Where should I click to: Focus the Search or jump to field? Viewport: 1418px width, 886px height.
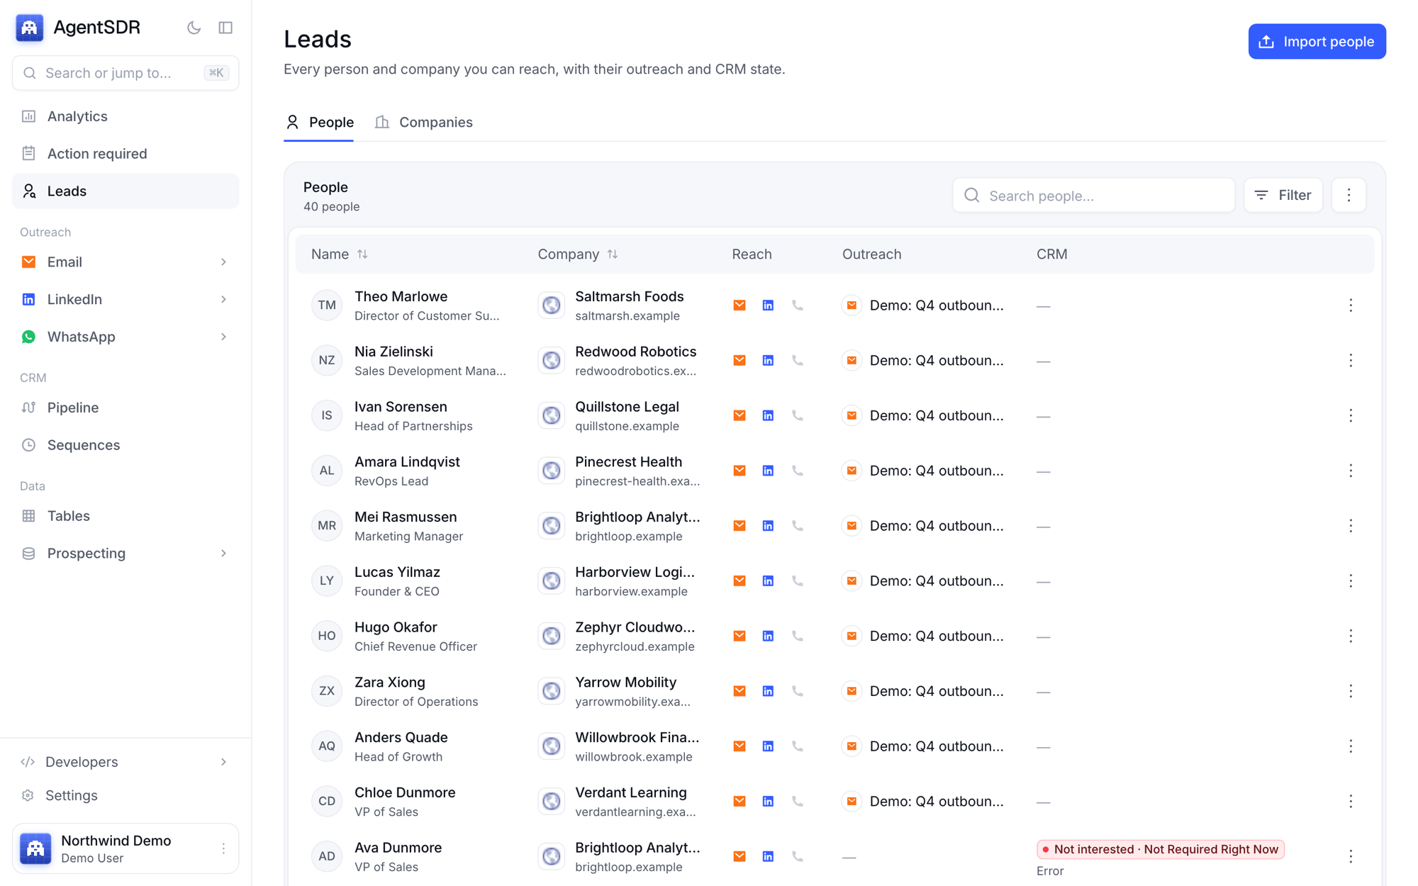tap(125, 73)
